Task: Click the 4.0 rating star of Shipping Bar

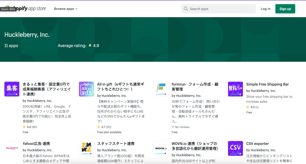Action: (248, 107)
